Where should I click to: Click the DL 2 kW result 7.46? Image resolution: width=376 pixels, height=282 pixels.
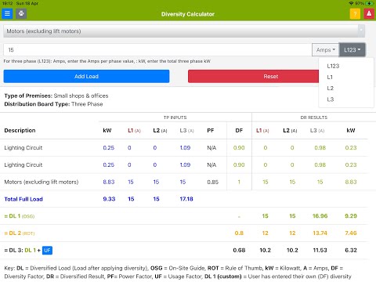click(x=351, y=233)
